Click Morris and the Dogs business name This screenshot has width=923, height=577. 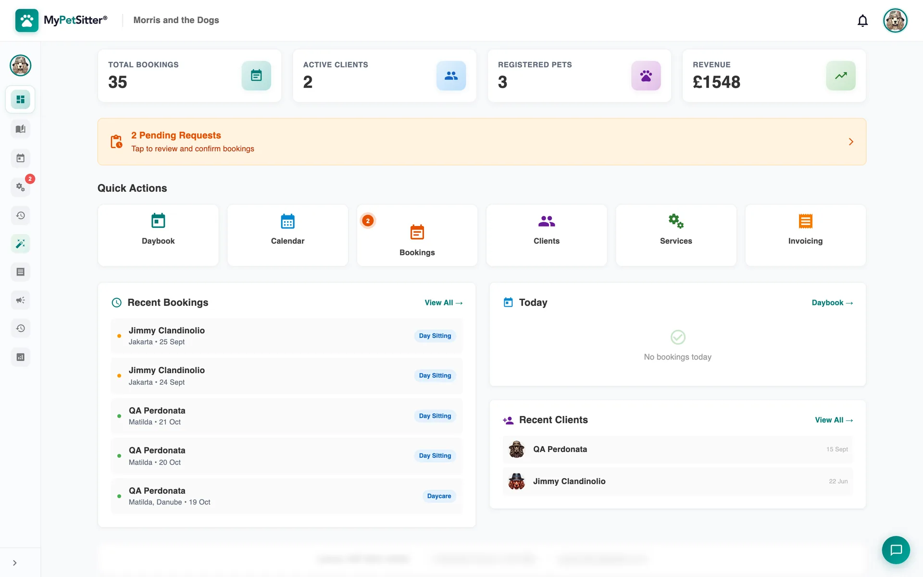click(176, 20)
